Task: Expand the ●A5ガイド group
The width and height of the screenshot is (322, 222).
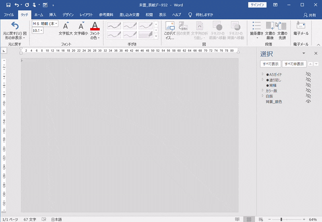Action: [x=263, y=74]
